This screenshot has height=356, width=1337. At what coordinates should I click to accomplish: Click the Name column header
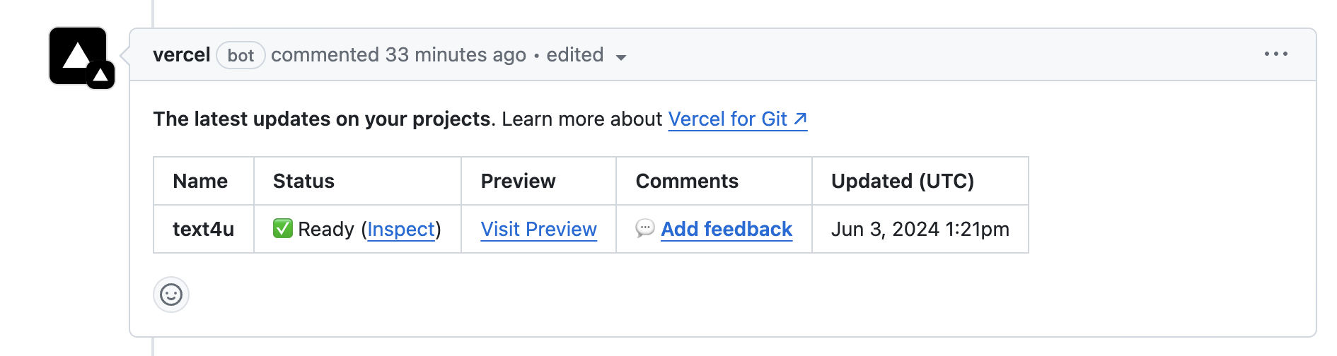200,182
